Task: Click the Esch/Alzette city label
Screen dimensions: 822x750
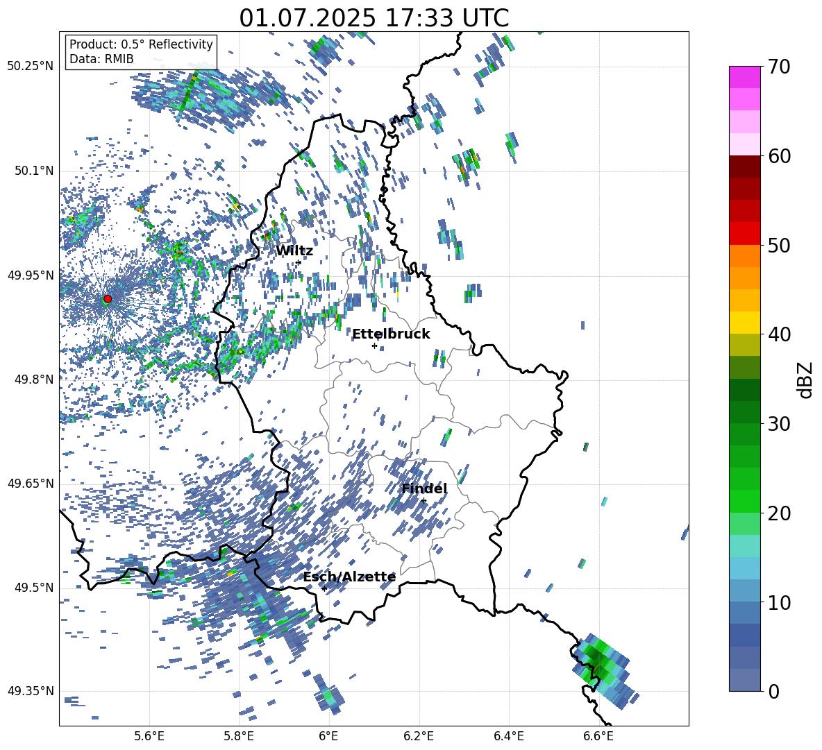Action: (349, 577)
